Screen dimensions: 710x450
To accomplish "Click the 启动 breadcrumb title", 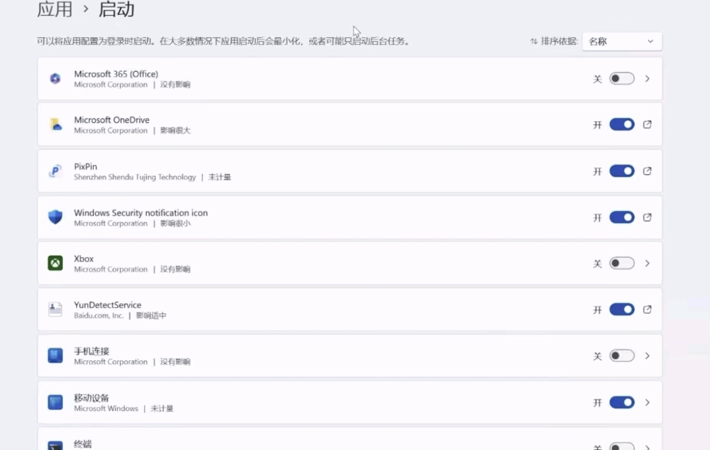I will (116, 9).
